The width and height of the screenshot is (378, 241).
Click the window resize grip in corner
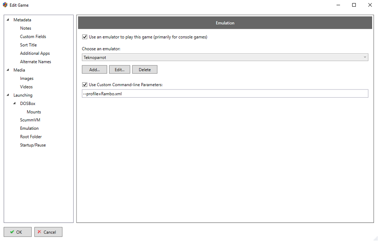375,238
